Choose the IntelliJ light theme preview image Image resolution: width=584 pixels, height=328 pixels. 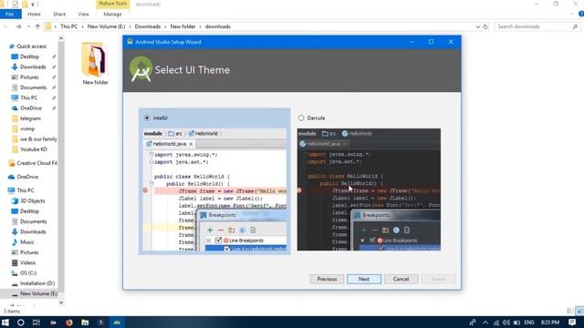click(214, 190)
